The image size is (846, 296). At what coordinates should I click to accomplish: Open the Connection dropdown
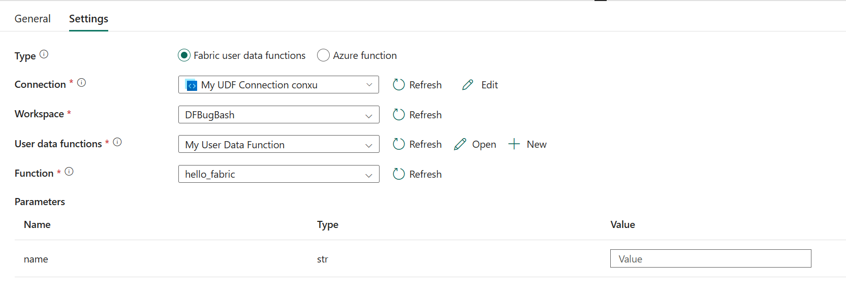coord(278,85)
